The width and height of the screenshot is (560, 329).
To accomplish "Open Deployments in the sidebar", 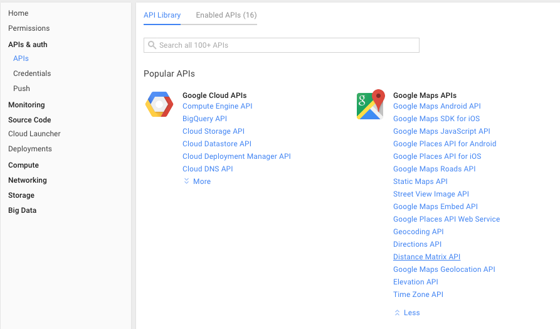I will 30,149.
